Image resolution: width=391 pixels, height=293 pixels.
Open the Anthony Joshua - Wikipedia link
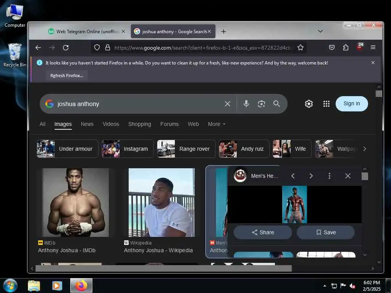click(158, 250)
